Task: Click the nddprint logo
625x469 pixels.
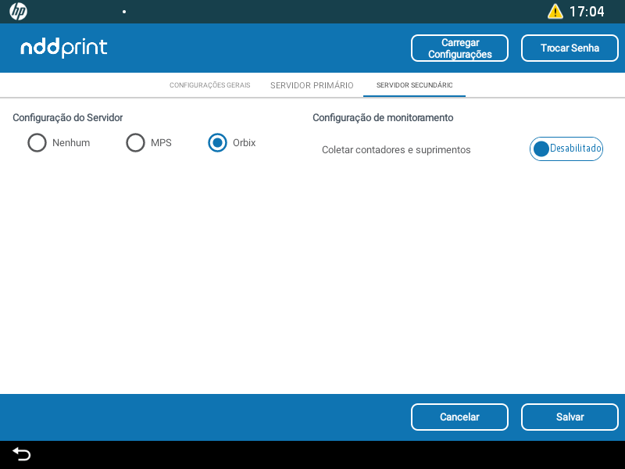Action: coord(64,48)
